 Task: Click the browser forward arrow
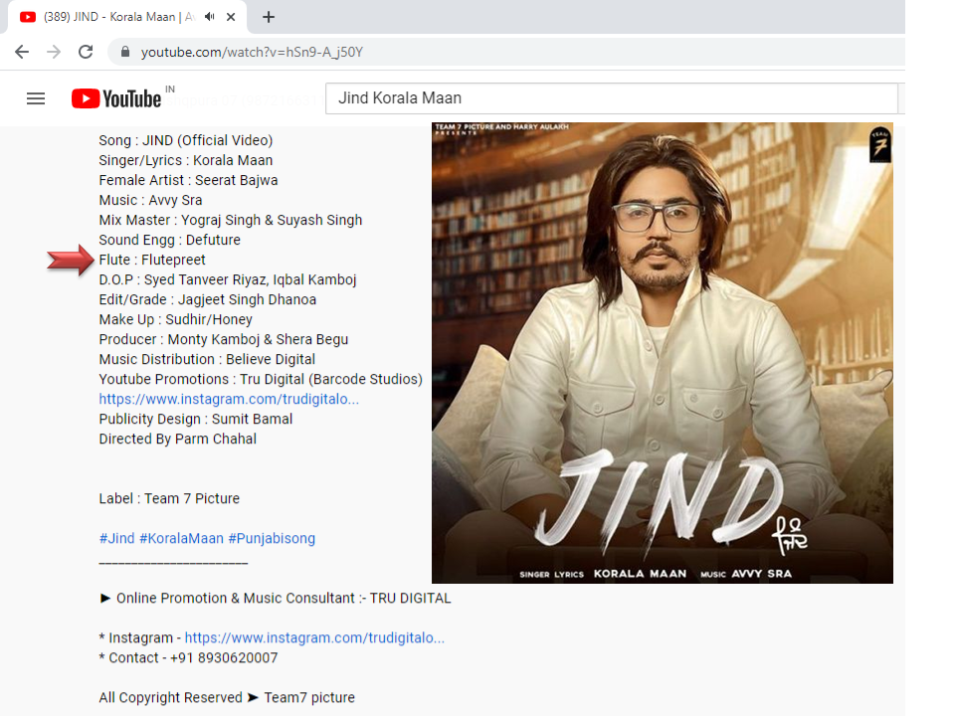[x=54, y=52]
